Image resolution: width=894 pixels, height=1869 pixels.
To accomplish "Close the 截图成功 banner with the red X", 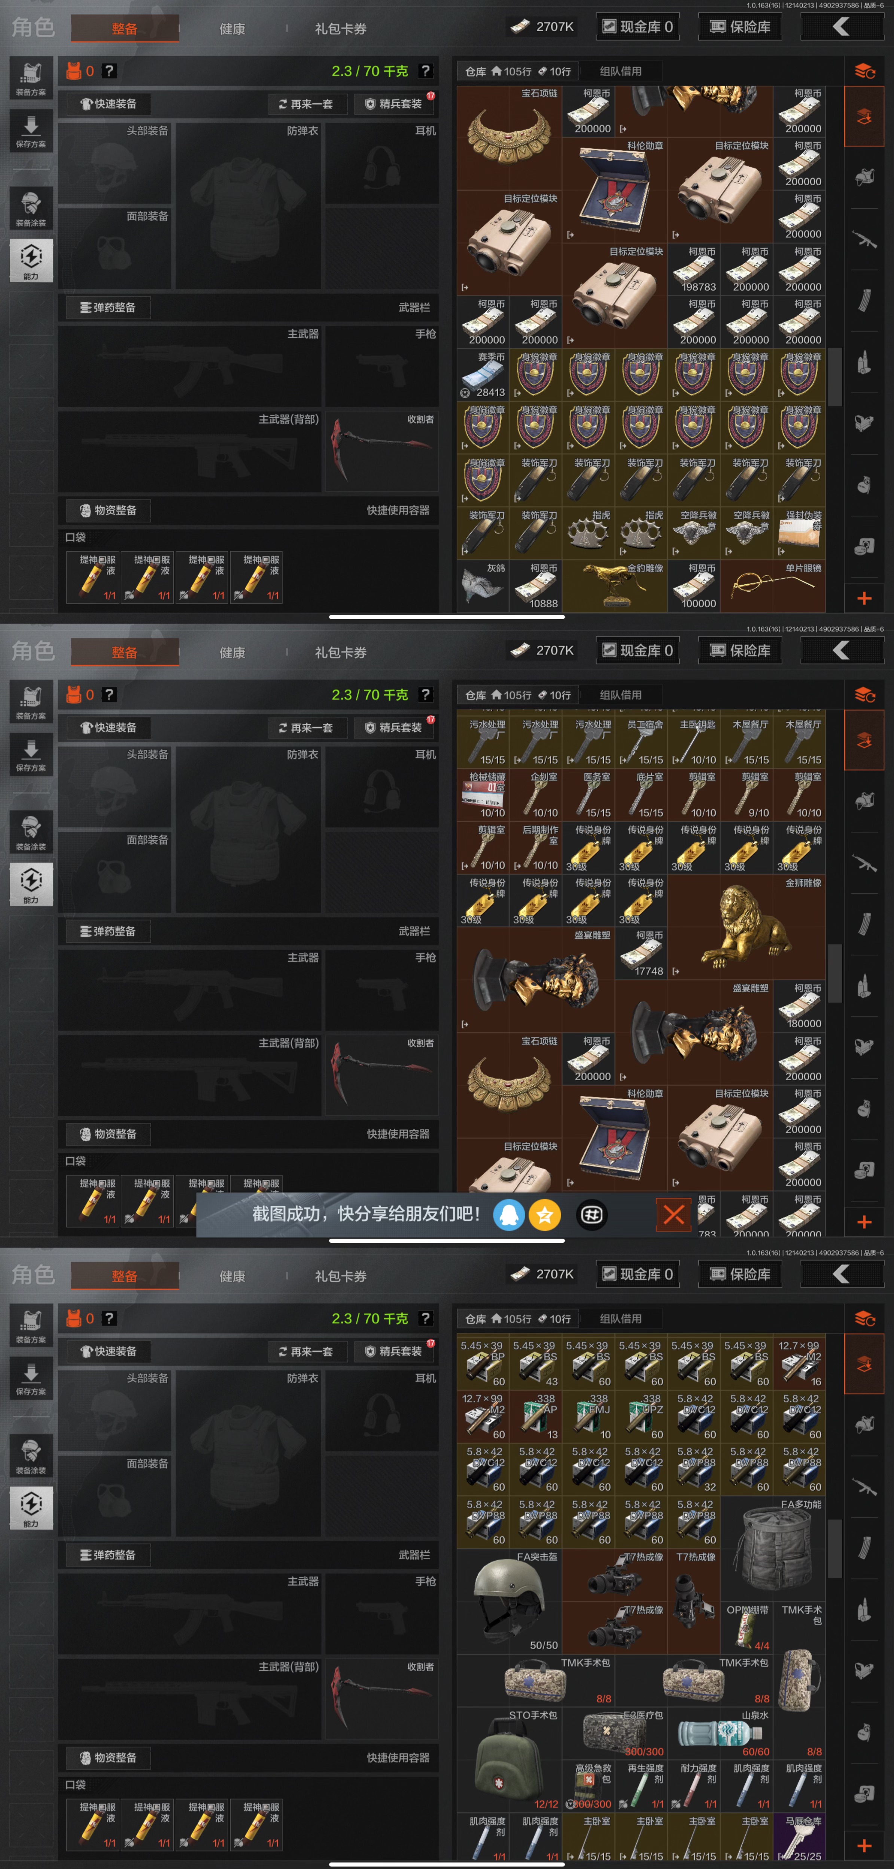I will [x=673, y=1214].
